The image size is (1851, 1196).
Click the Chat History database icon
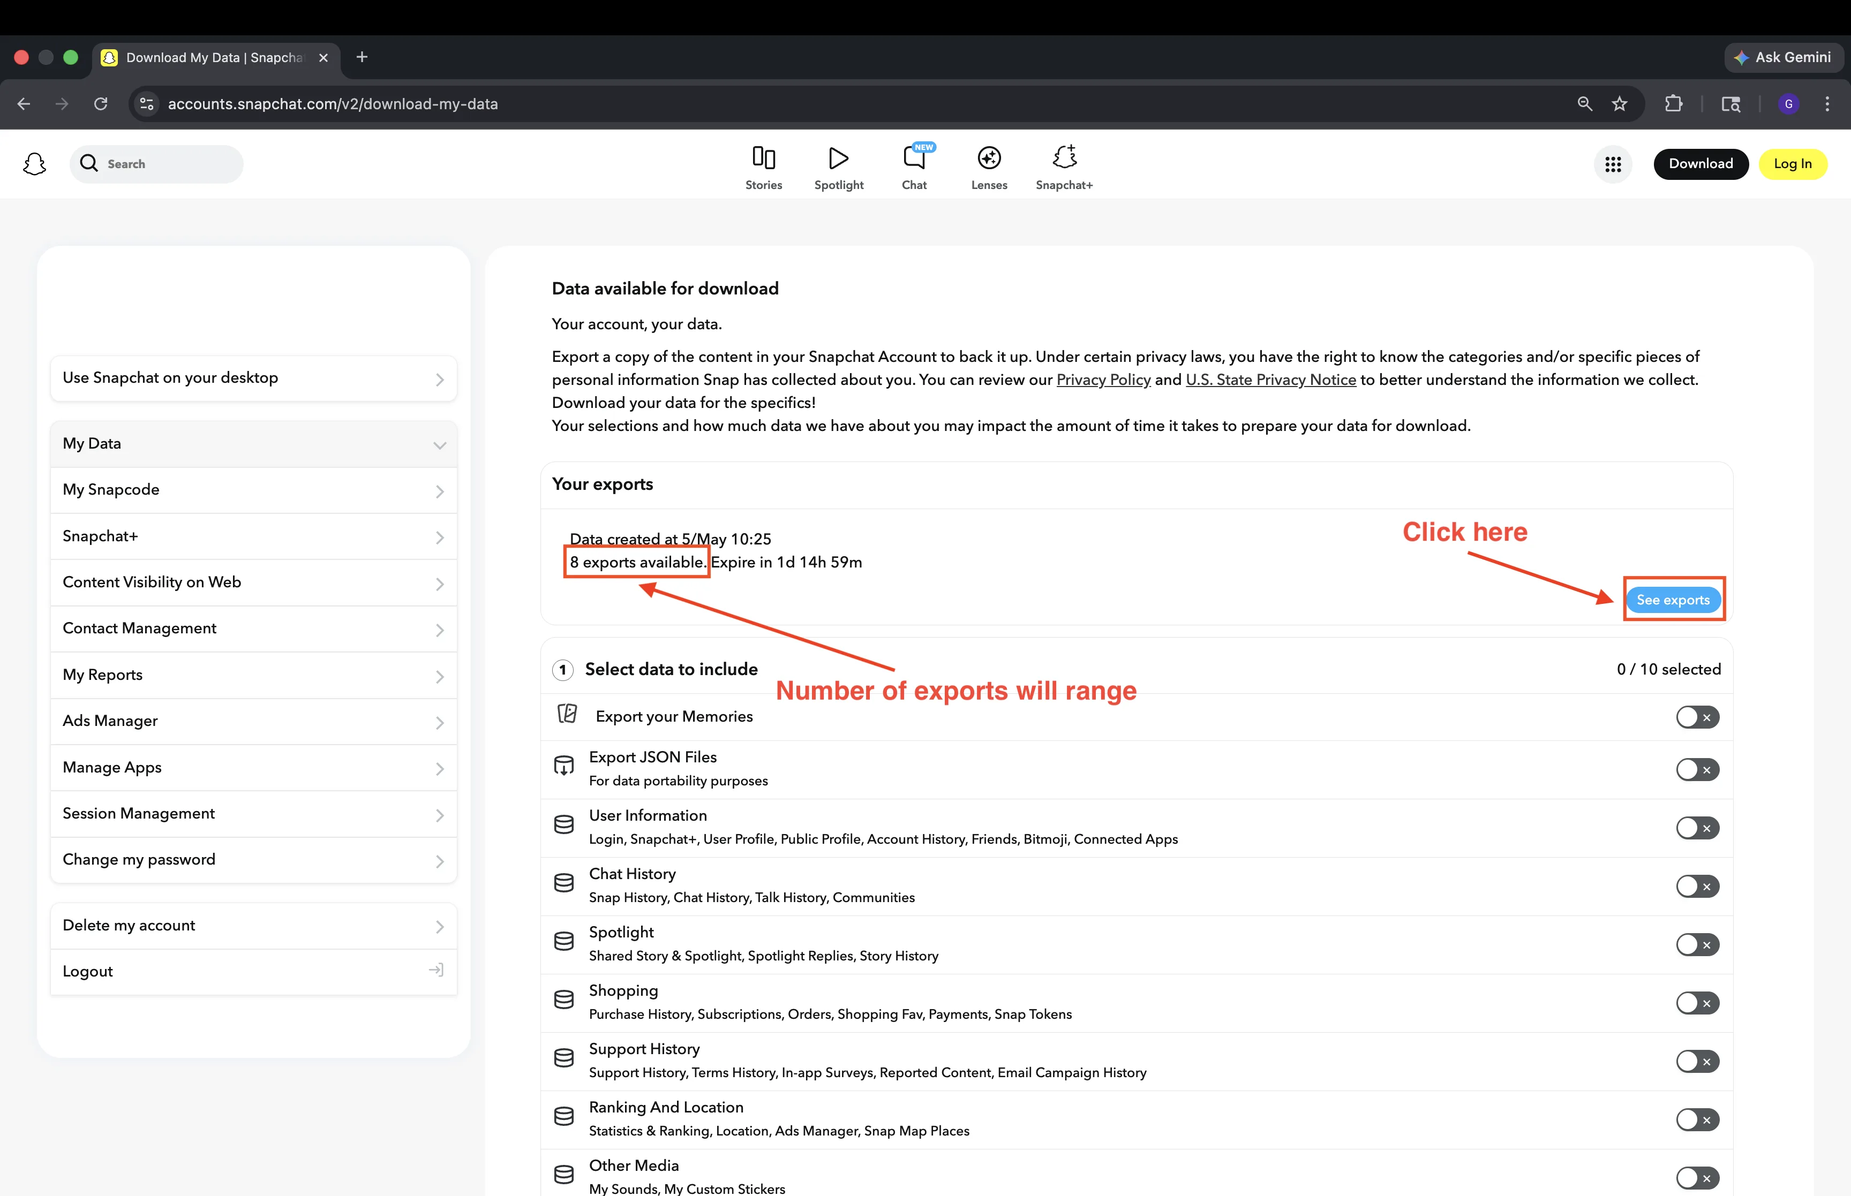(564, 883)
